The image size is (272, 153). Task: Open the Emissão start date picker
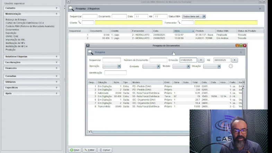[x=201, y=60]
